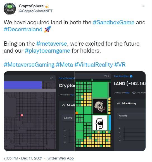Viewport: 152px width, 162px height.
Task: Click the Price History chart icon on right
Action: (x=118, y=103)
